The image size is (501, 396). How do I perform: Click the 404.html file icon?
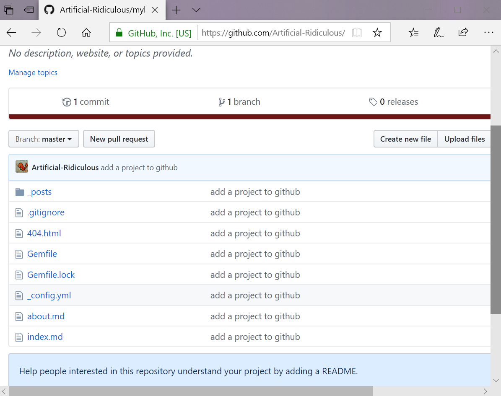click(19, 233)
